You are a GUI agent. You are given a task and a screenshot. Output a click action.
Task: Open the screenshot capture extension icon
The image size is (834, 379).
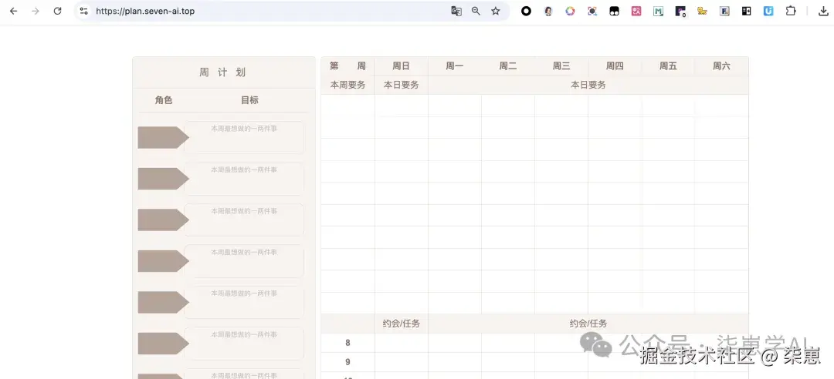(x=592, y=11)
